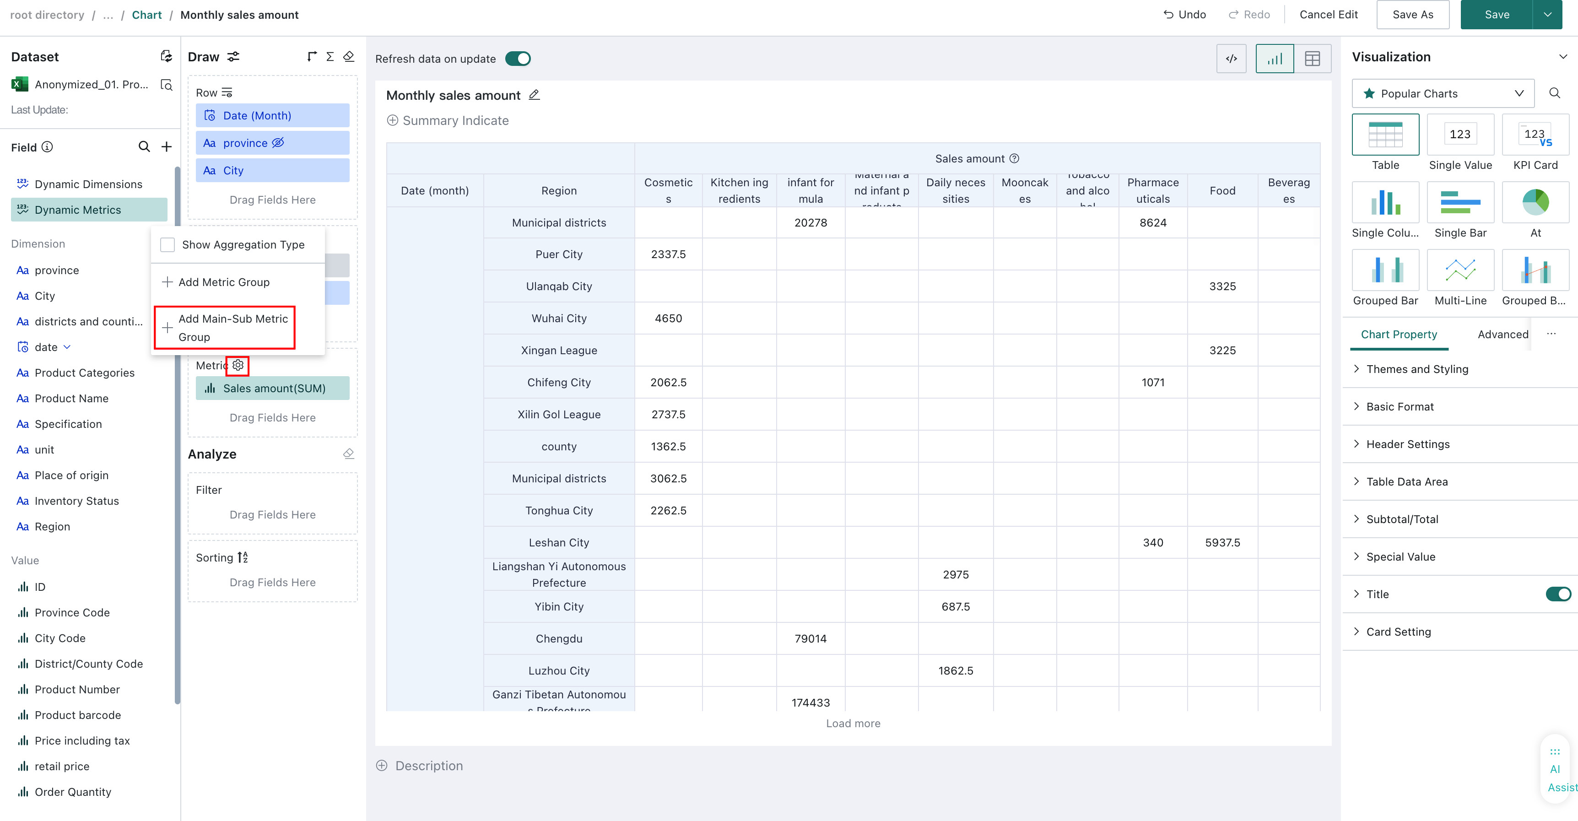Turn off the Title toggle
The image size is (1578, 821).
[x=1558, y=594]
